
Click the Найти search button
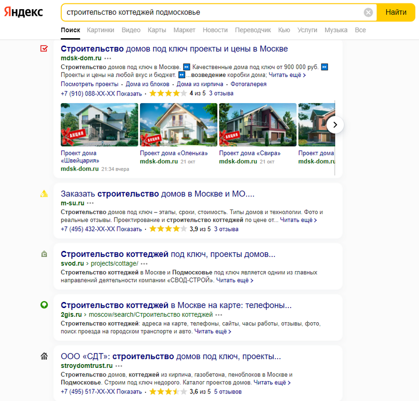tap(396, 12)
